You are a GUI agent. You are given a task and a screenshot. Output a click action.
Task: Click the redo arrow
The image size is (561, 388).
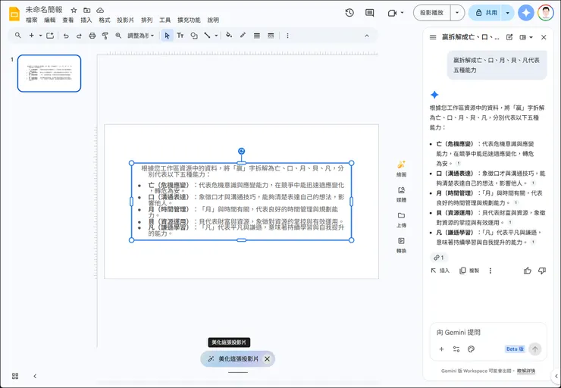tap(79, 36)
